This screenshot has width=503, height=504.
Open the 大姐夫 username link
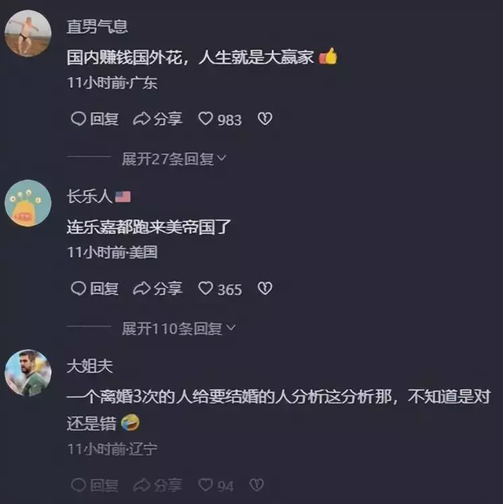click(90, 366)
